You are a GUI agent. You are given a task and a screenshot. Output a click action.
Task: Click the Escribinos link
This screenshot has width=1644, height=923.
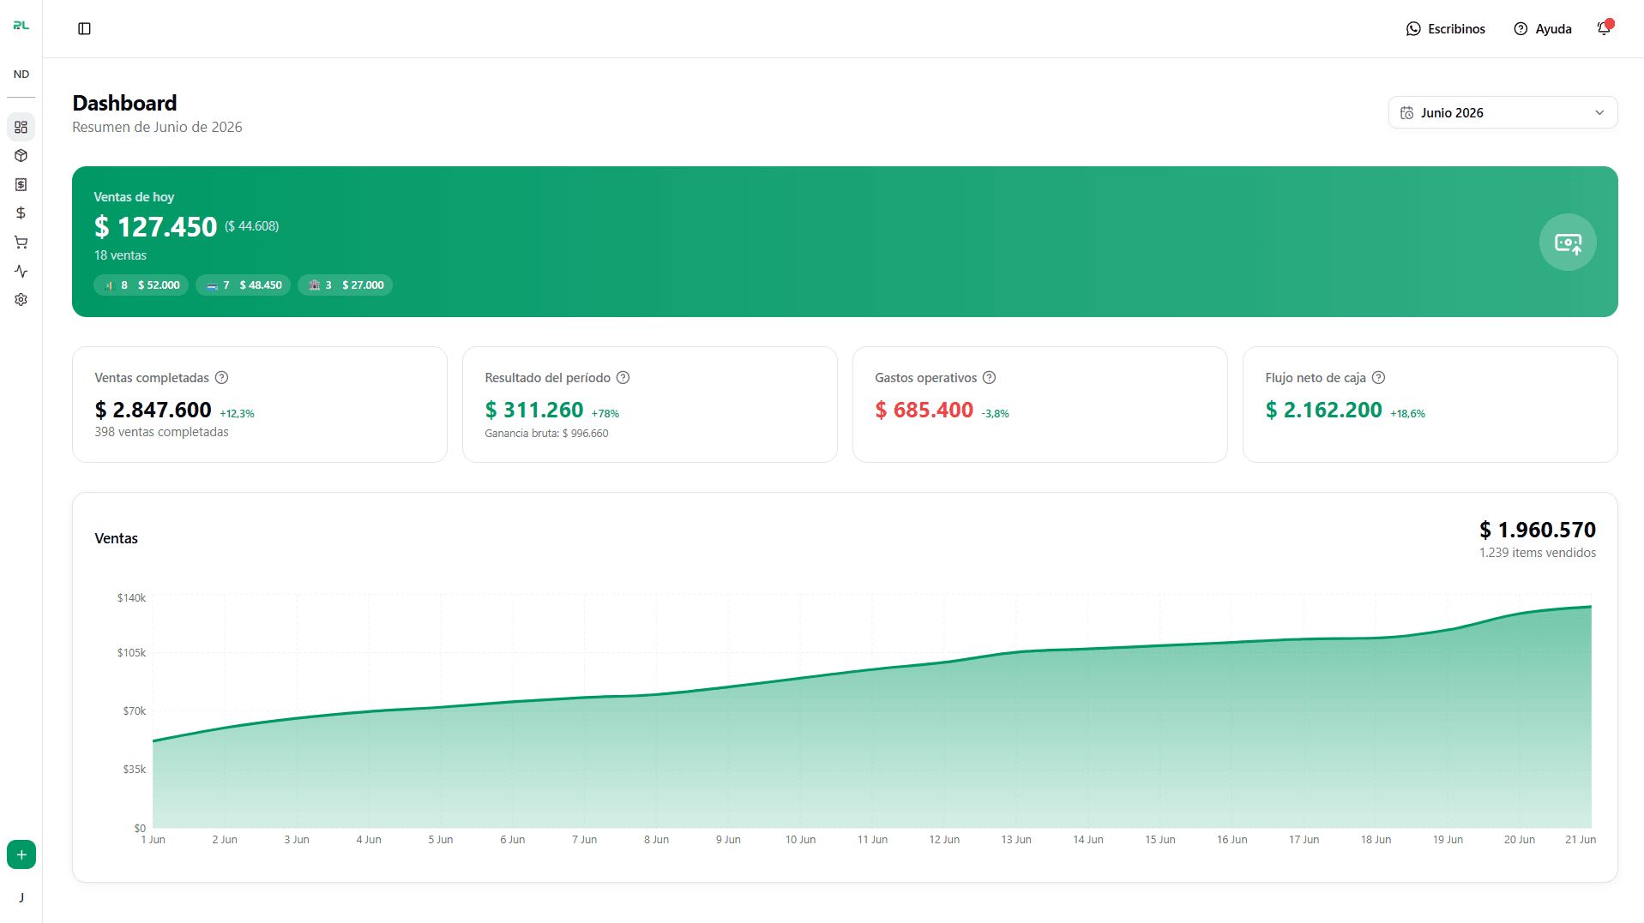[1446, 29]
